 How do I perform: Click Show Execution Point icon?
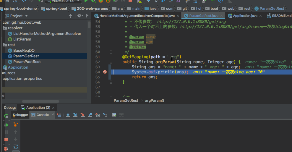[59, 115]
